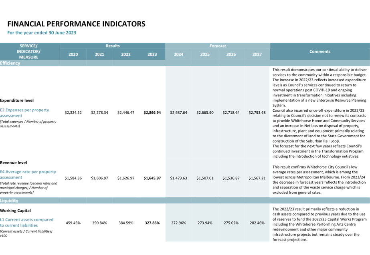Click the 282.46% working capital forecast
370x255 pixels.
[257, 222]
